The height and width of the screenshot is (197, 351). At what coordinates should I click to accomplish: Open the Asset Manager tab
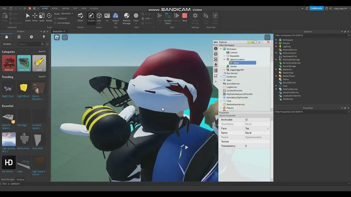click(8, 179)
